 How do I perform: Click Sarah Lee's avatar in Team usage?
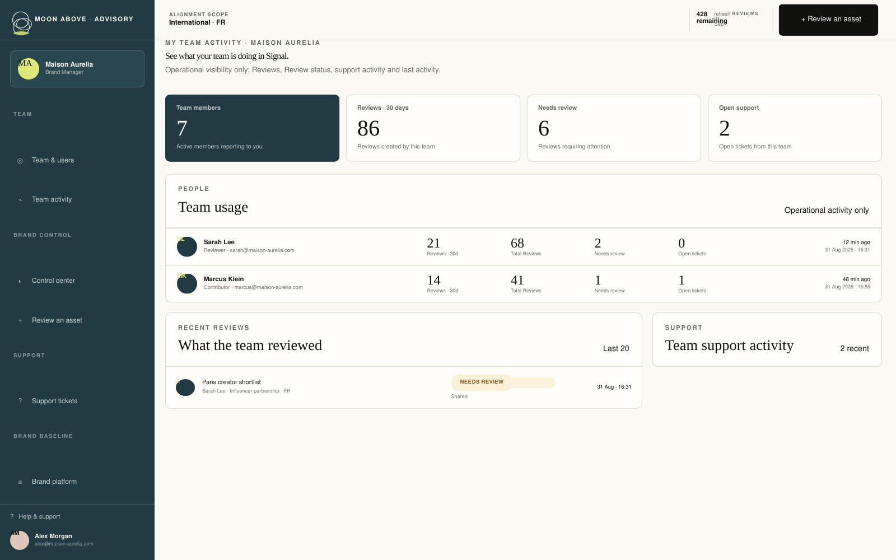coord(187,246)
